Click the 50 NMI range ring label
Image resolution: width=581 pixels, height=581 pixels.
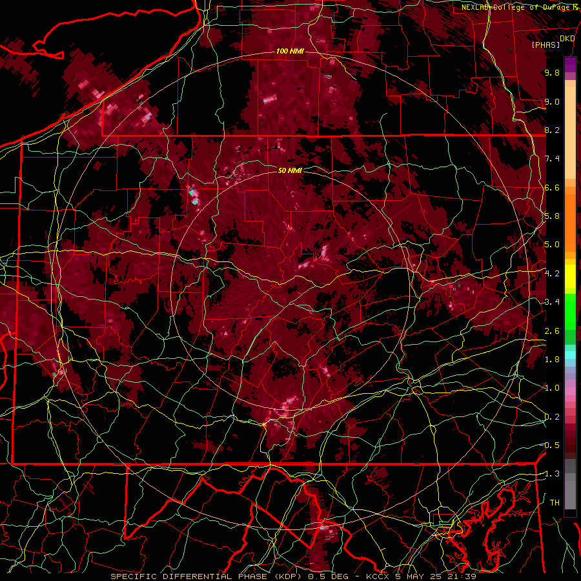(x=290, y=170)
